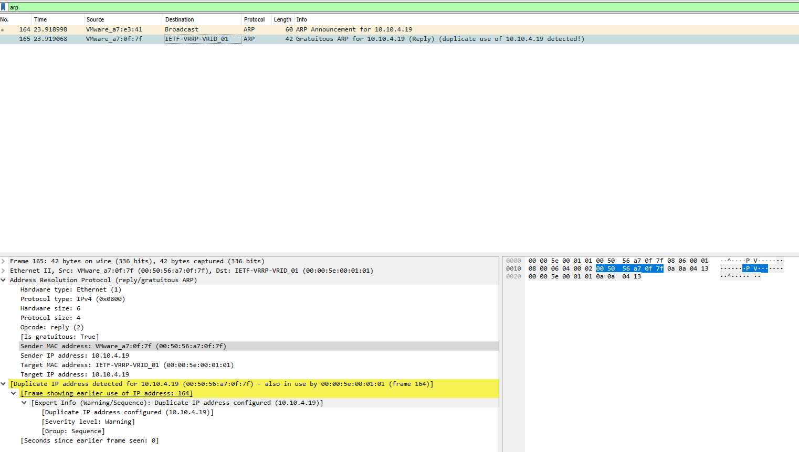Select the Opcode: reply (2) field
The width and height of the screenshot is (799, 452).
pos(52,327)
